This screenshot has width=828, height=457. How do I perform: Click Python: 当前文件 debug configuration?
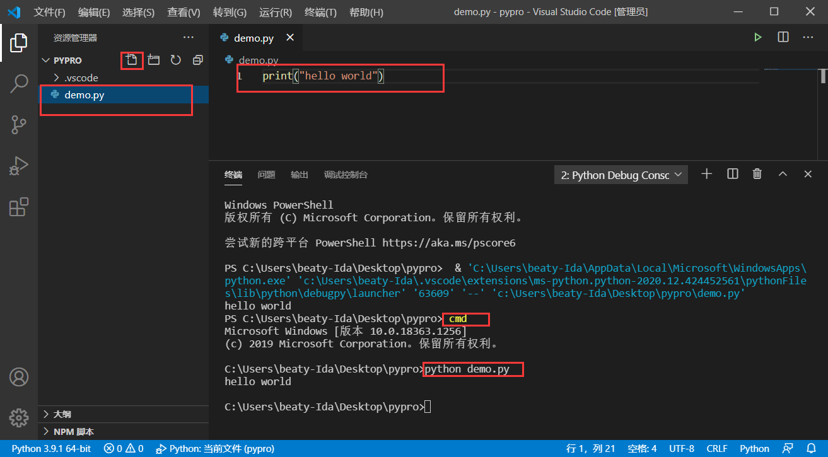216,449
